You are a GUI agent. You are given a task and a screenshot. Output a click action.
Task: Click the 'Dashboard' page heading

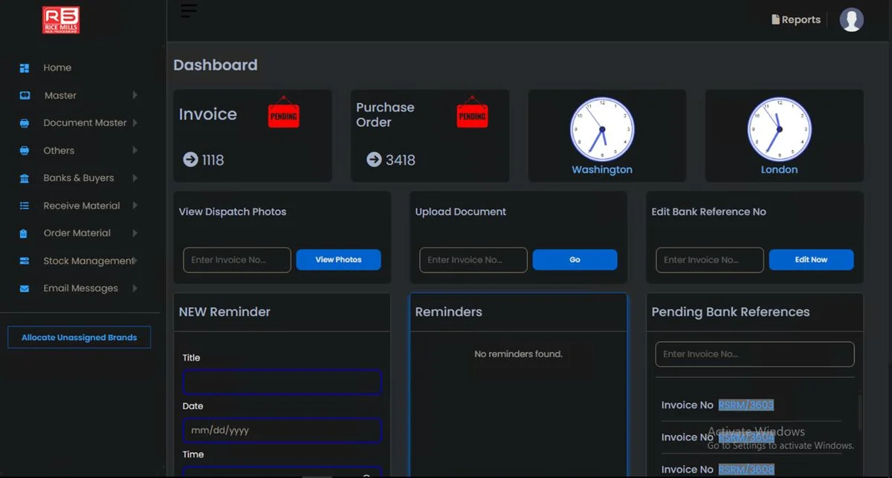tap(216, 65)
